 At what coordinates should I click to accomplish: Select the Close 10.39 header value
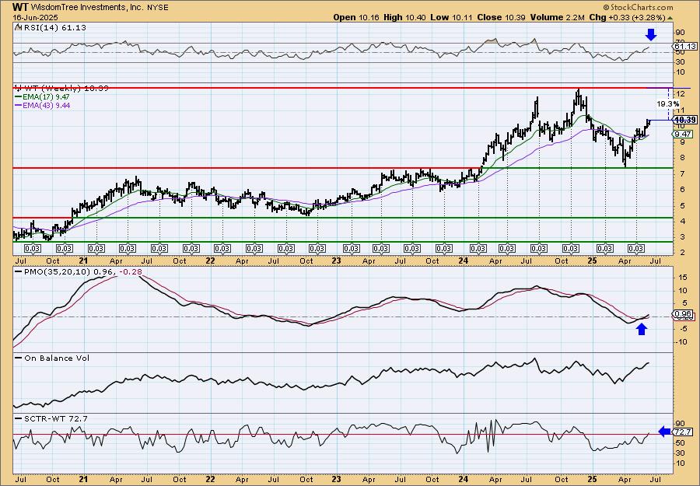502,17
